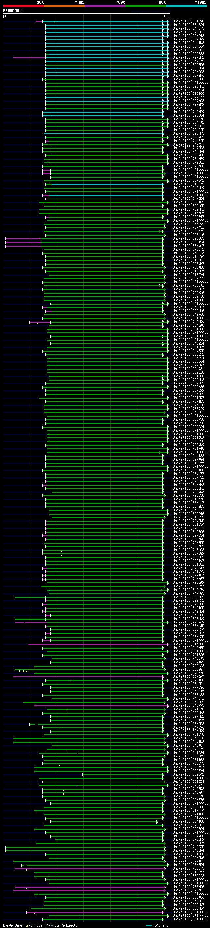Select hit label UniRef100_C4R0X7
Screen dimensions: 210x928
tap(188, 145)
